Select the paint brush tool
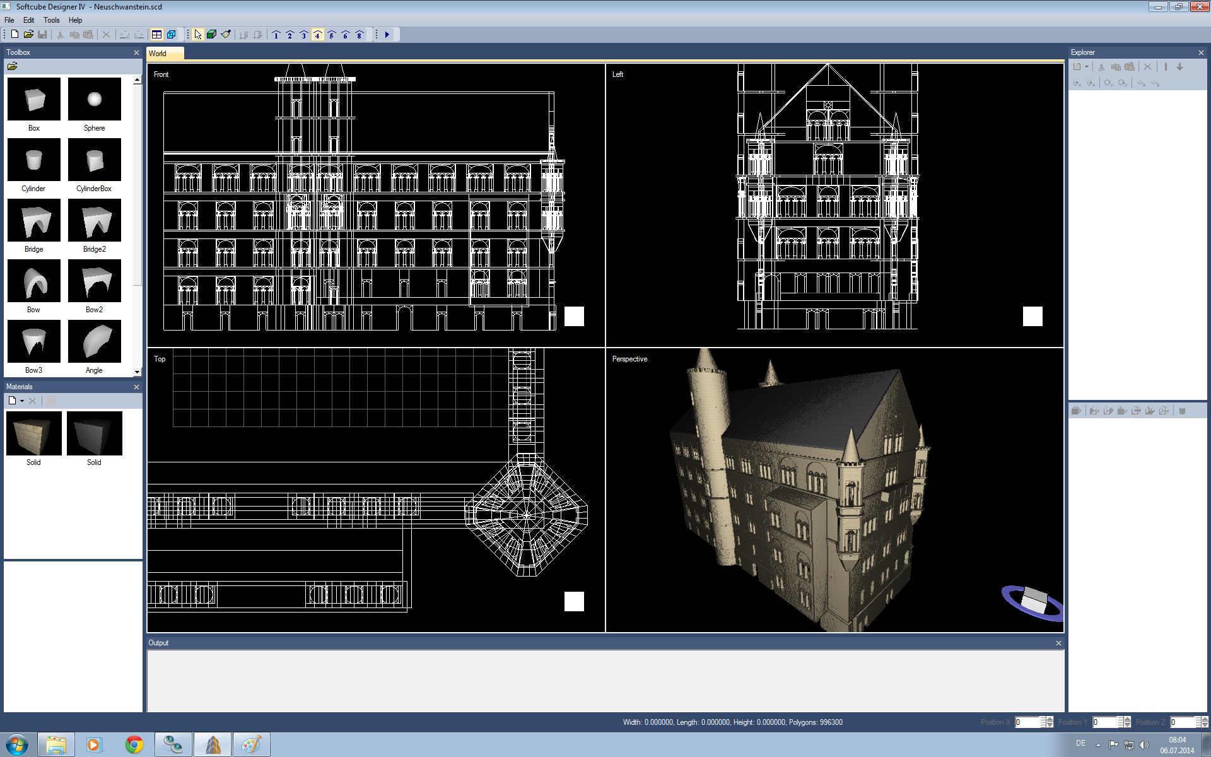The image size is (1211, 757). pyautogui.click(x=226, y=35)
